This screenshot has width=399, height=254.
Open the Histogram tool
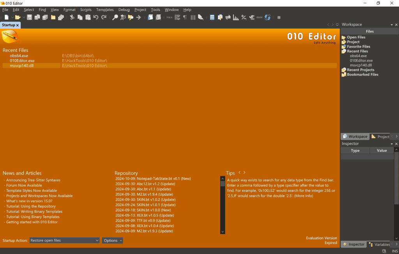236,17
